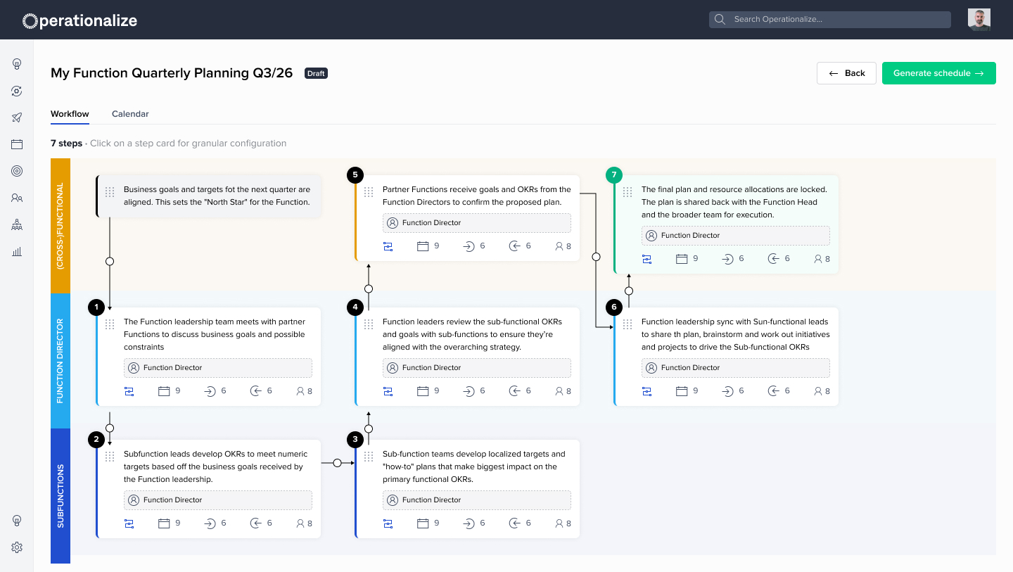Click people count icon on step 5 card
Image resolution: width=1013 pixels, height=572 pixels.
[x=559, y=246]
